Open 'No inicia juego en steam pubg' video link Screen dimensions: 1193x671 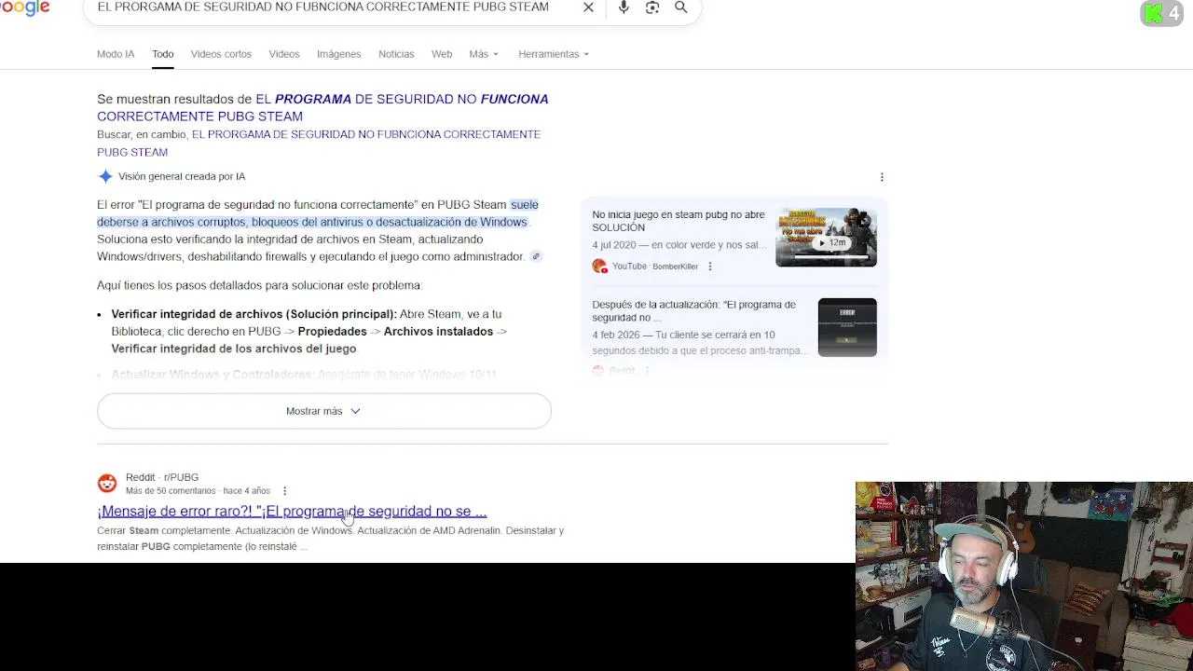point(679,221)
